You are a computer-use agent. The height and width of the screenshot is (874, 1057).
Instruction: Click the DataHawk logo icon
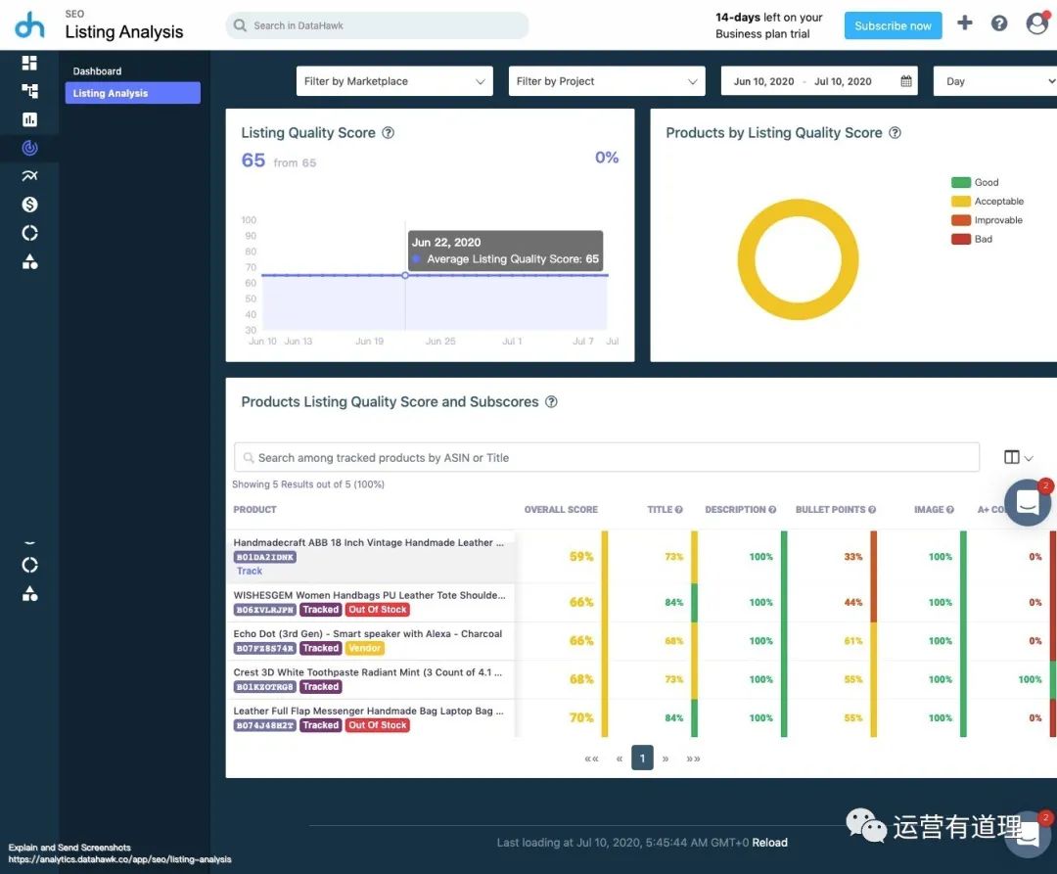29,25
